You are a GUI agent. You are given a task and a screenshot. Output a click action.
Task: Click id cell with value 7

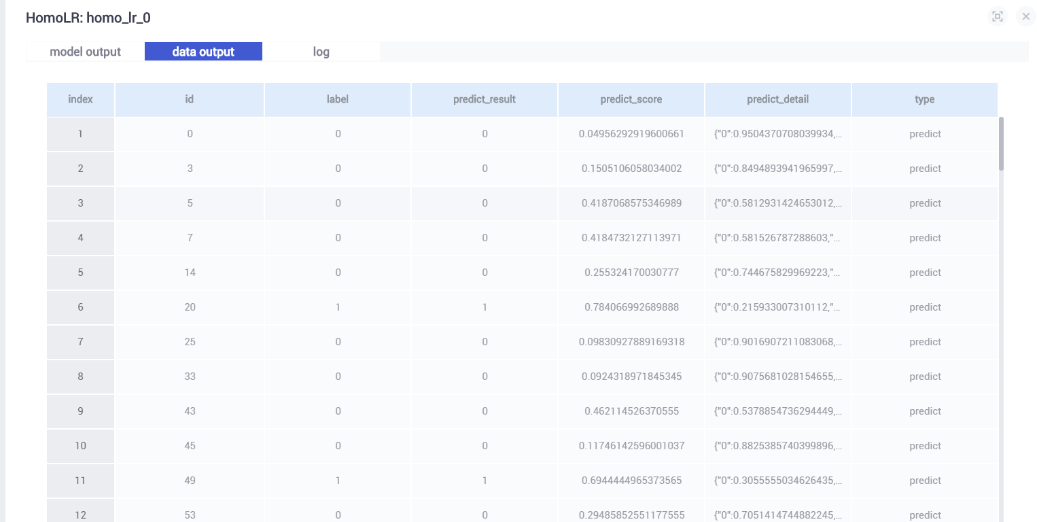190,238
